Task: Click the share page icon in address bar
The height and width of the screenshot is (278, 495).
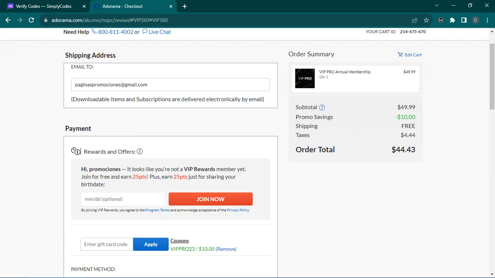Action: click(415, 20)
